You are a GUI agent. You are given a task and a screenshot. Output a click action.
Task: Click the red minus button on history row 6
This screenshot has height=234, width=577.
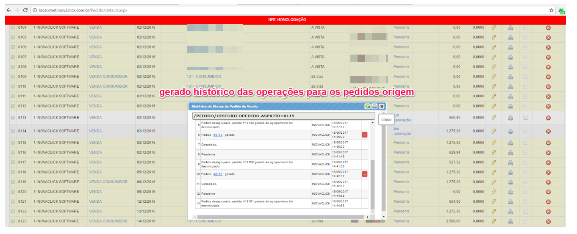coord(364,135)
